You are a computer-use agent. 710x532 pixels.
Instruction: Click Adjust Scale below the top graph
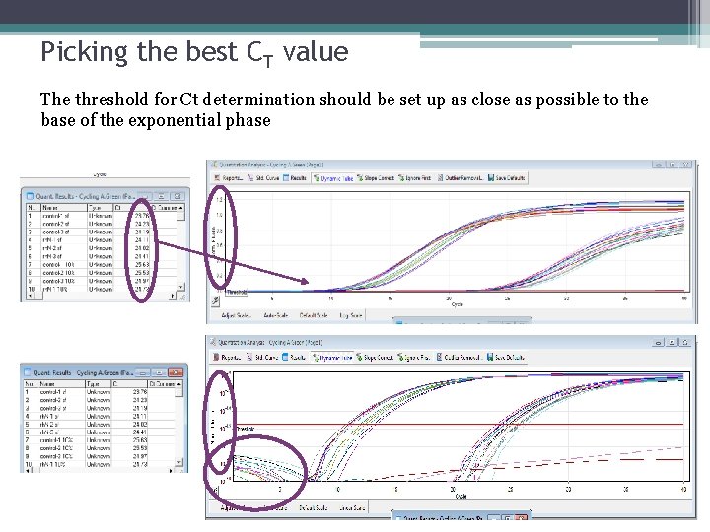(236, 315)
